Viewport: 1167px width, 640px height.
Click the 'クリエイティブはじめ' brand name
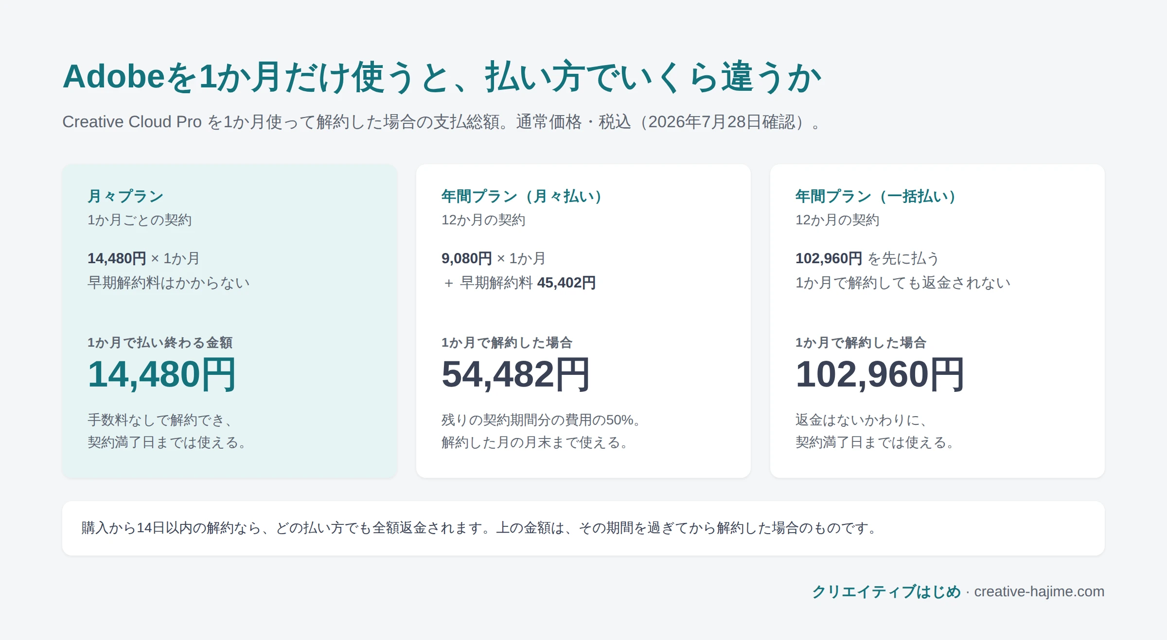point(886,591)
